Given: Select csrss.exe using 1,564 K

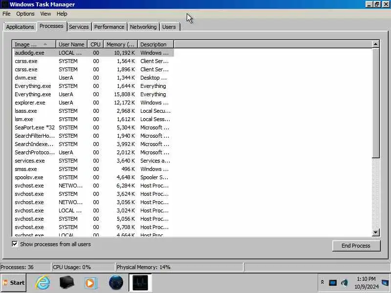Looking at the screenshot, I should tap(93, 61).
